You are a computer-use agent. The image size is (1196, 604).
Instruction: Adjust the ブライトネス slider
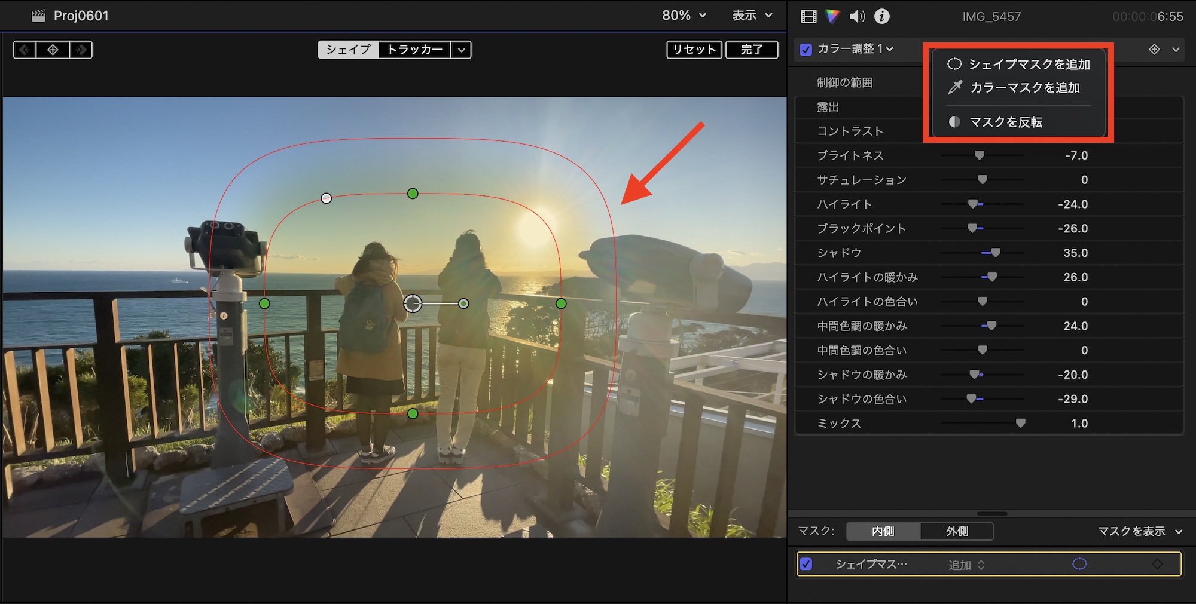[x=980, y=155]
